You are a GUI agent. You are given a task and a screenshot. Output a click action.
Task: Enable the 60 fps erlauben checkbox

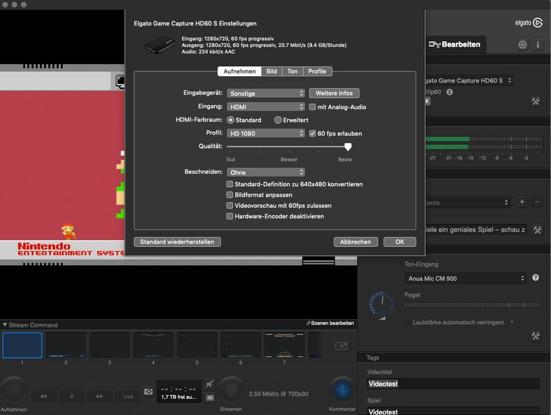coord(312,133)
